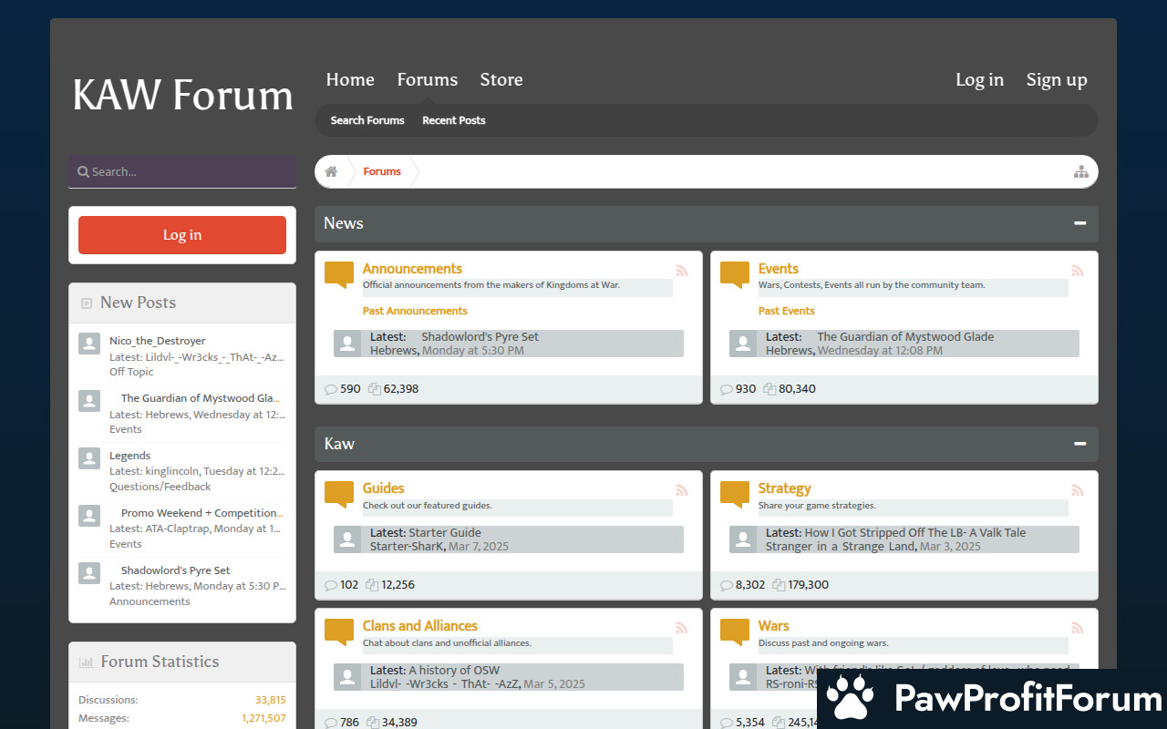This screenshot has height=729, width=1167.
Task: Open RSS feed for Announcements forum
Action: pos(682,271)
